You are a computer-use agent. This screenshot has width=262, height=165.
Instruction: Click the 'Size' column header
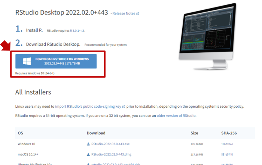click(194, 133)
